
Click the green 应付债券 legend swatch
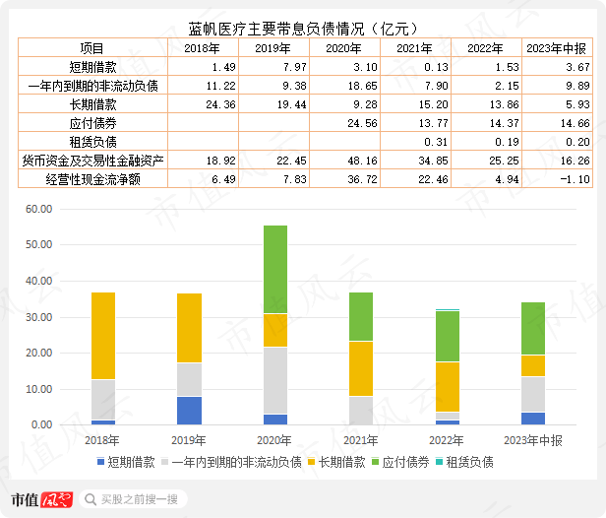tap(375, 462)
